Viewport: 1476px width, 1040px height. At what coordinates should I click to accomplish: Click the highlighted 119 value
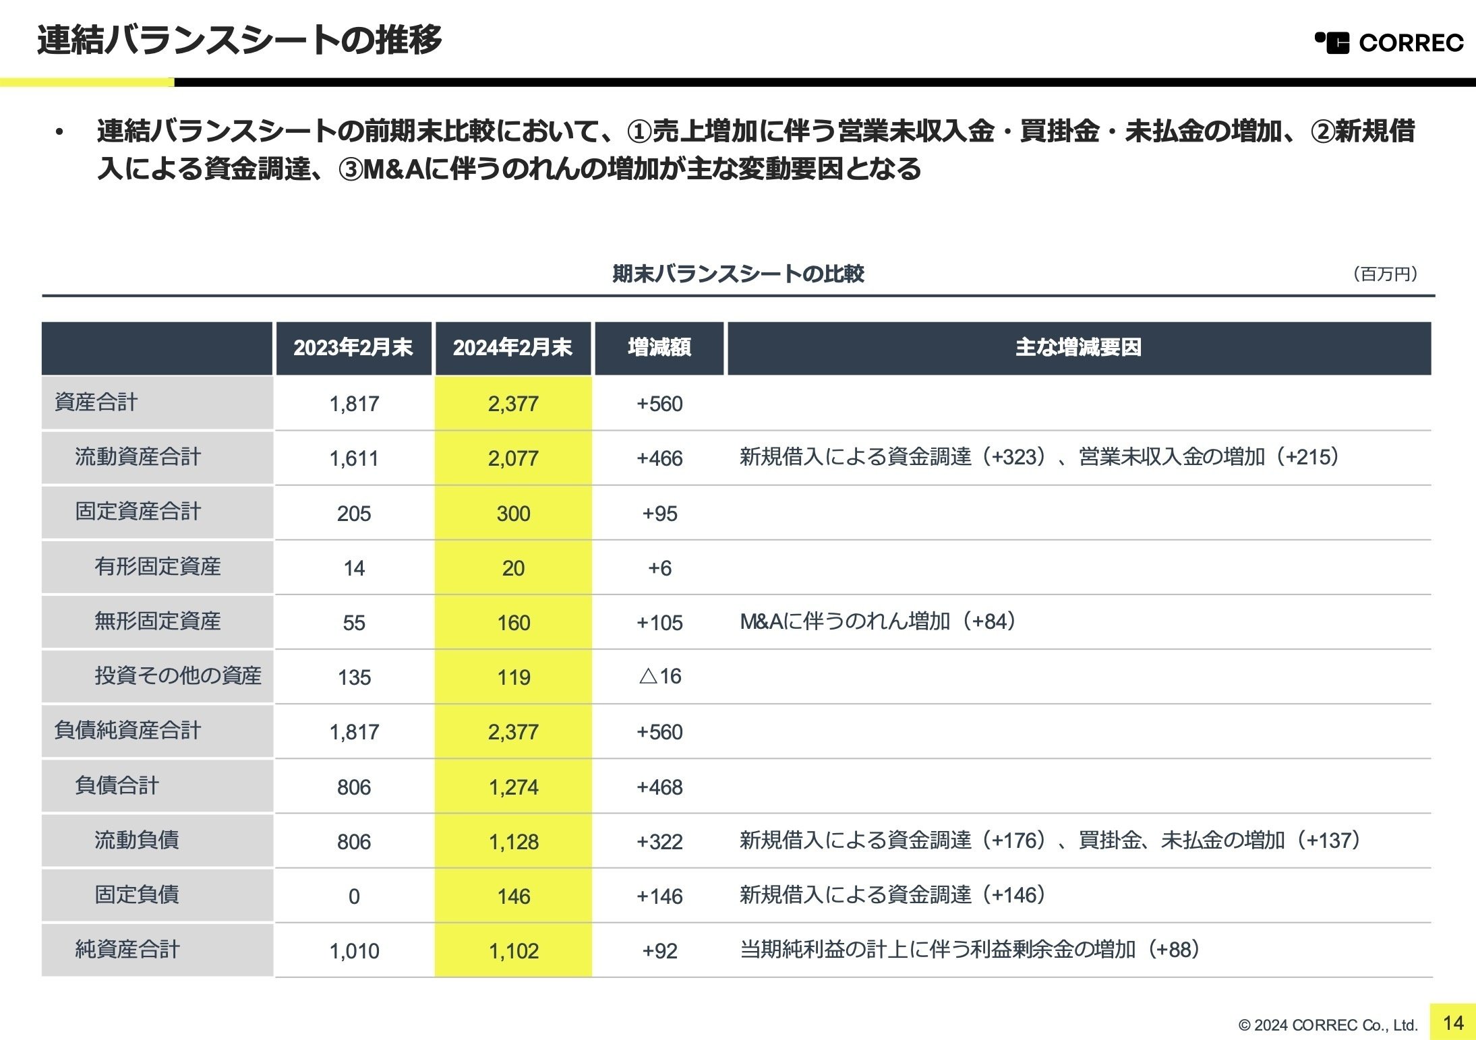coord(513,678)
